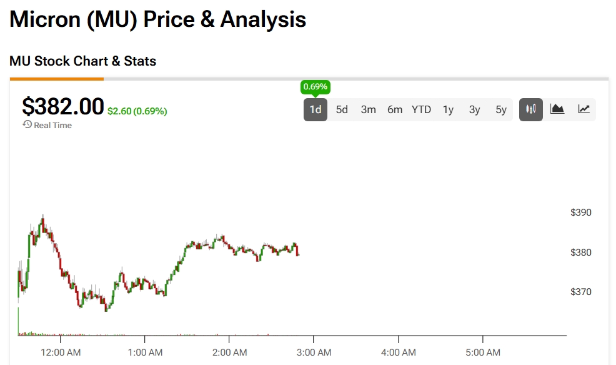616x365 pixels.
Task: Click the $390 price axis label
Action: click(x=580, y=212)
